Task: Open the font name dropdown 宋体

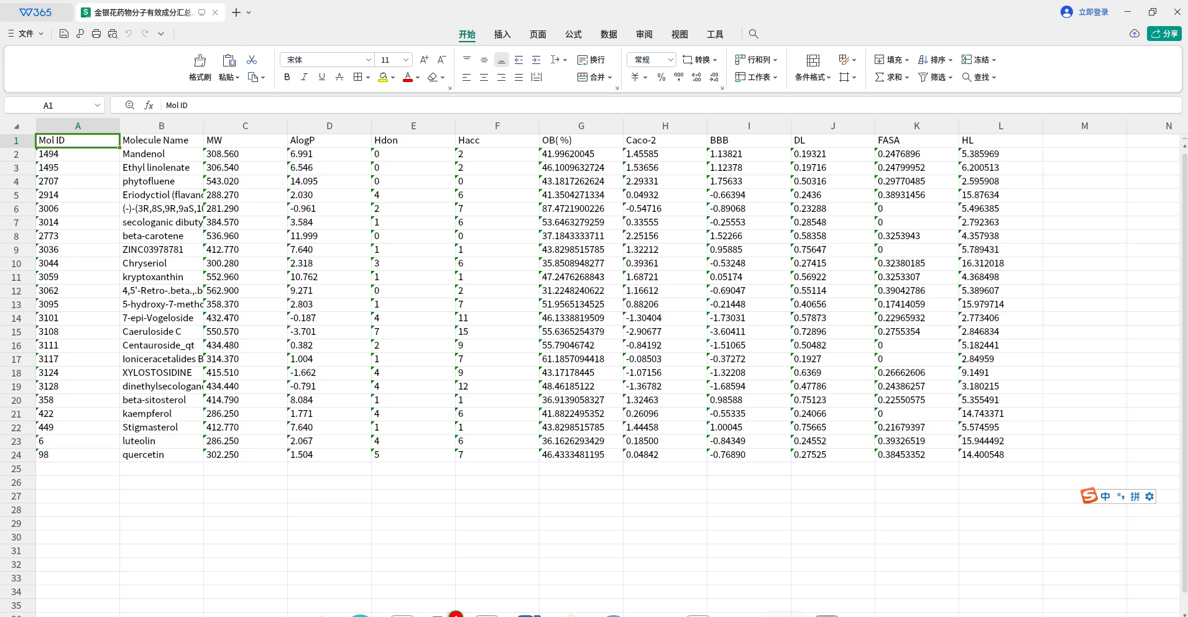Action: coord(369,60)
